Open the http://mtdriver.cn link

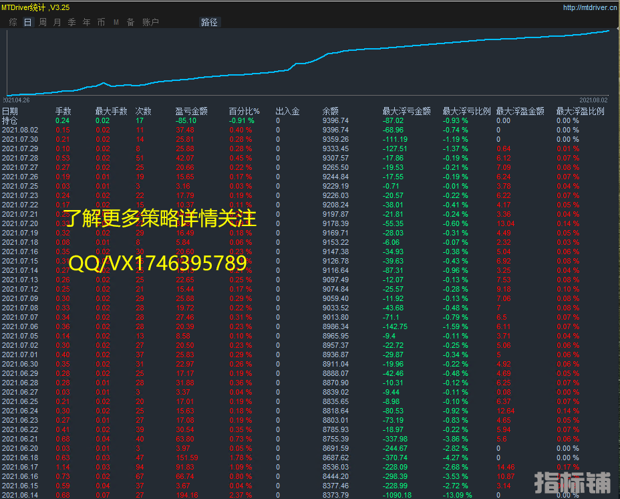coord(589,7)
